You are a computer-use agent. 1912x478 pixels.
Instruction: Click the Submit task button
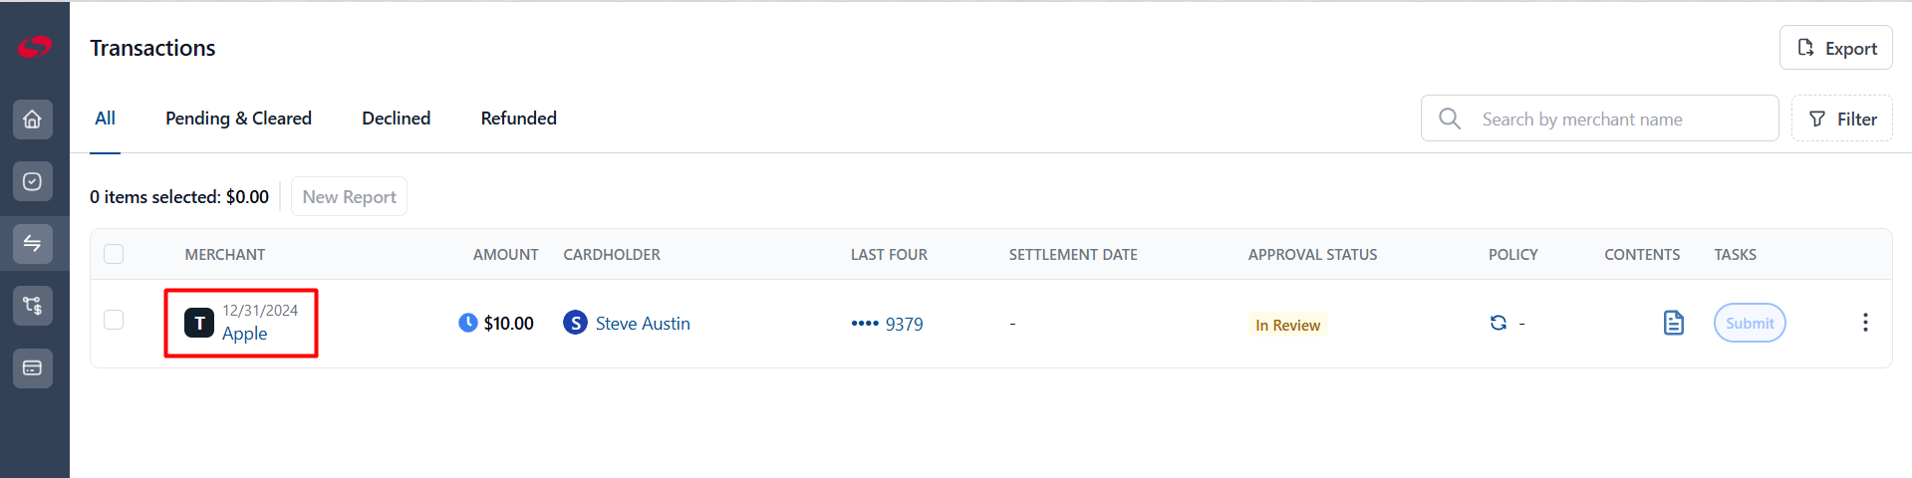tap(1750, 323)
